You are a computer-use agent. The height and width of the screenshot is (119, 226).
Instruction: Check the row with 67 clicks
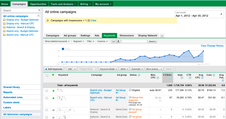click(x=47, y=98)
